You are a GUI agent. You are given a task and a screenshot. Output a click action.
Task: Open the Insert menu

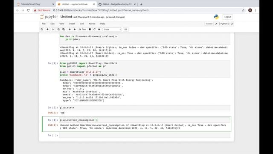click(x=72, y=24)
